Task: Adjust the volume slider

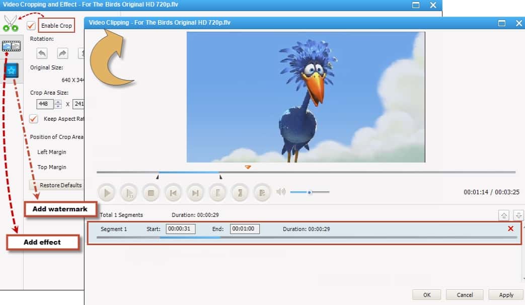Action: point(310,192)
